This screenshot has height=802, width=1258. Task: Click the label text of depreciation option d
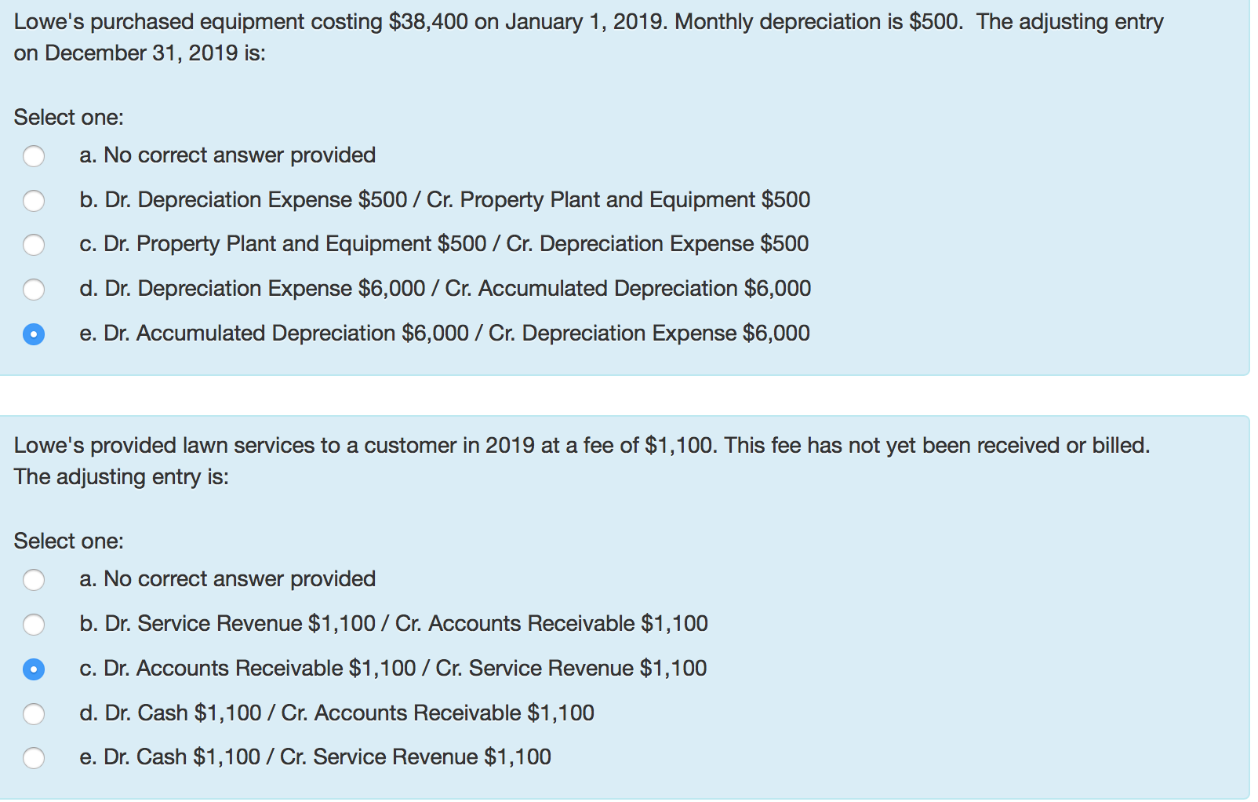coord(445,289)
